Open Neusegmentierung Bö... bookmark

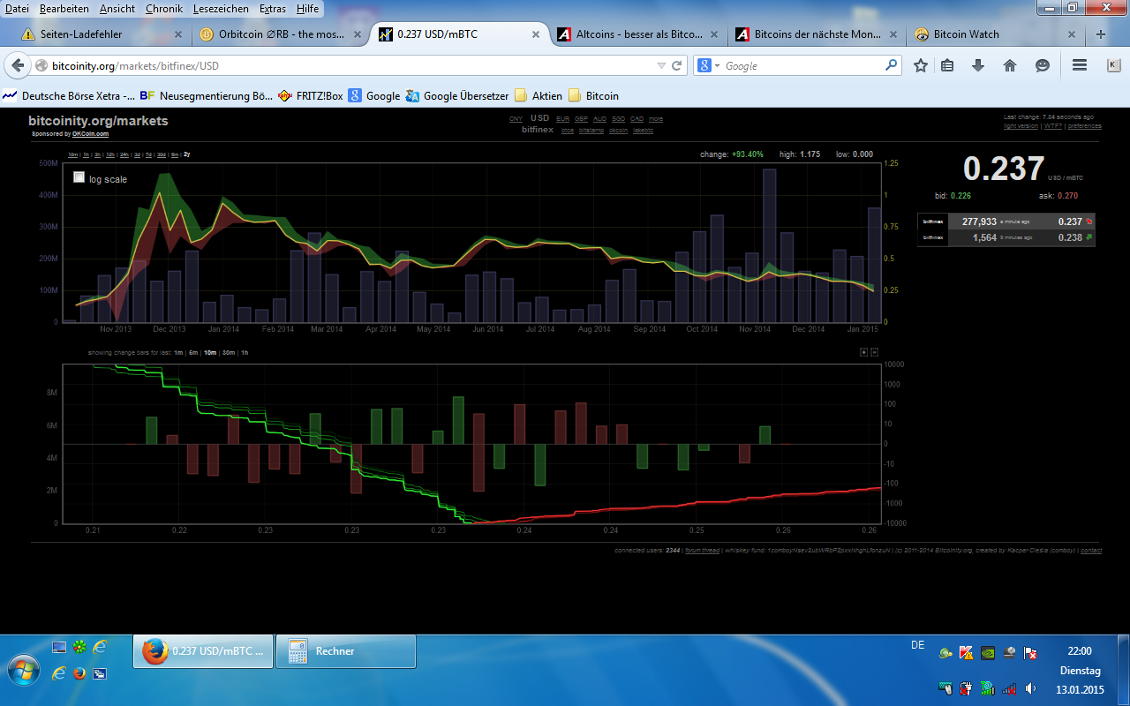[x=207, y=96]
